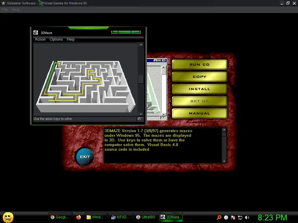
Task: Click the 3D maze rendering
Action: (x=86, y=86)
